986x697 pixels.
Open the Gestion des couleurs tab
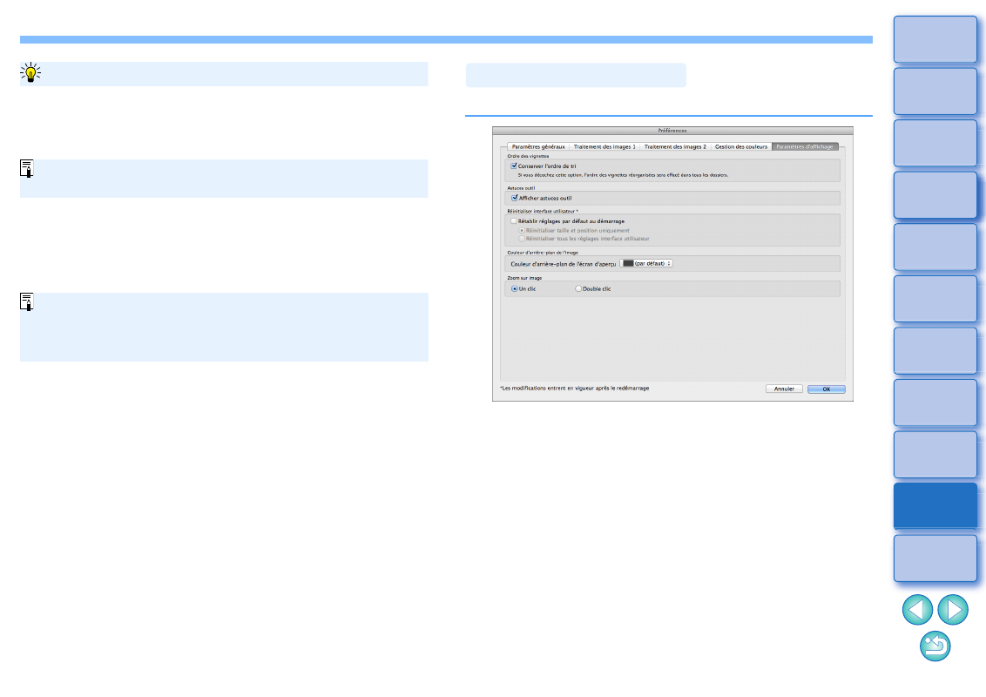tap(740, 146)
